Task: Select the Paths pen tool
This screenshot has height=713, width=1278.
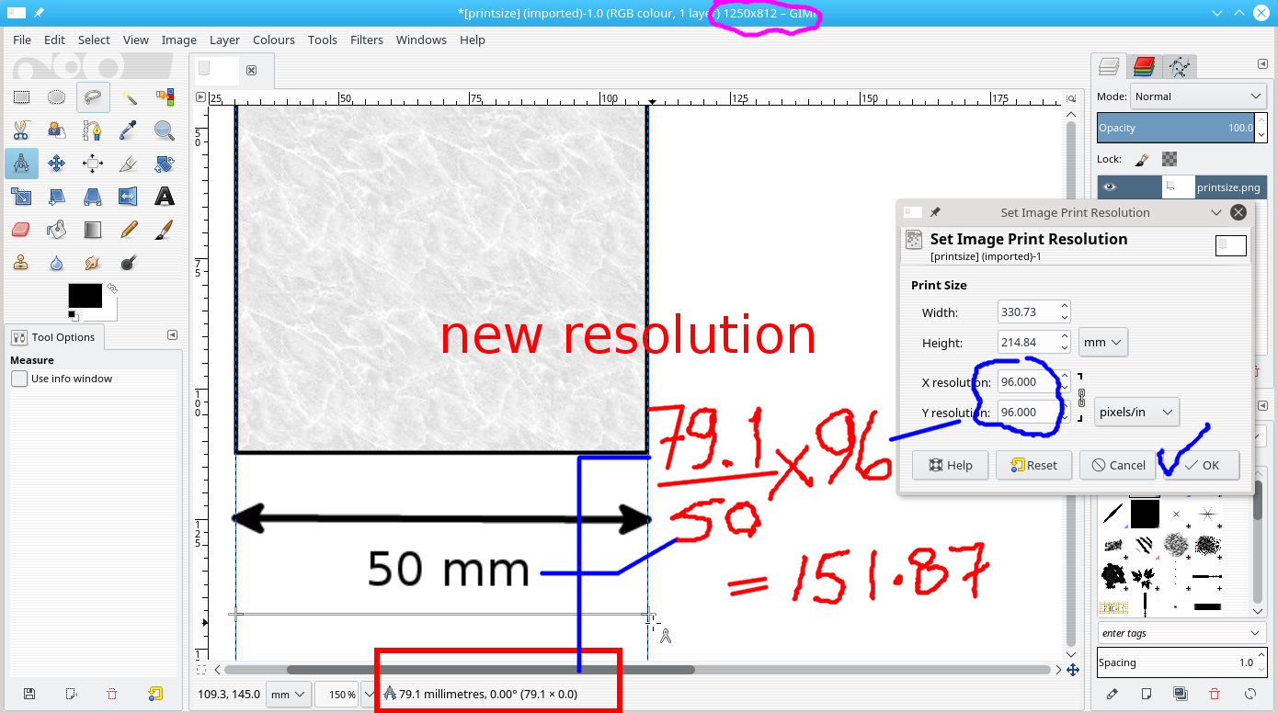Action: click(93, 130)
